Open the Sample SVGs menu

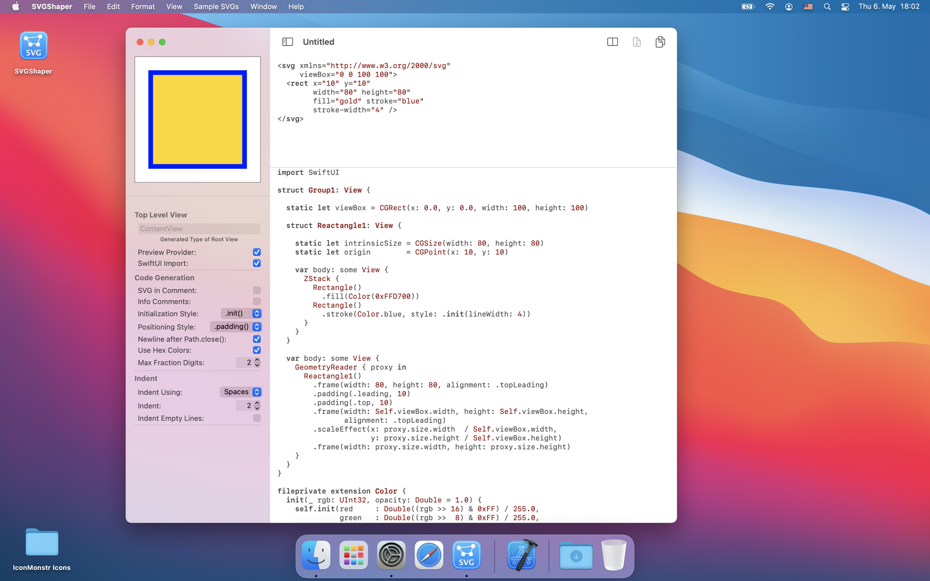(x=216, y=7)
